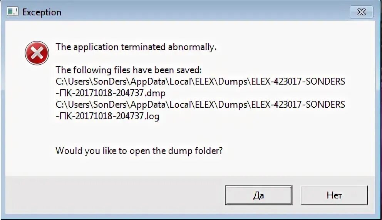The width and height of the screenshot is (382, 220).
Task: Click 'The following files have been saved:' text
Action: coord(129,70)
